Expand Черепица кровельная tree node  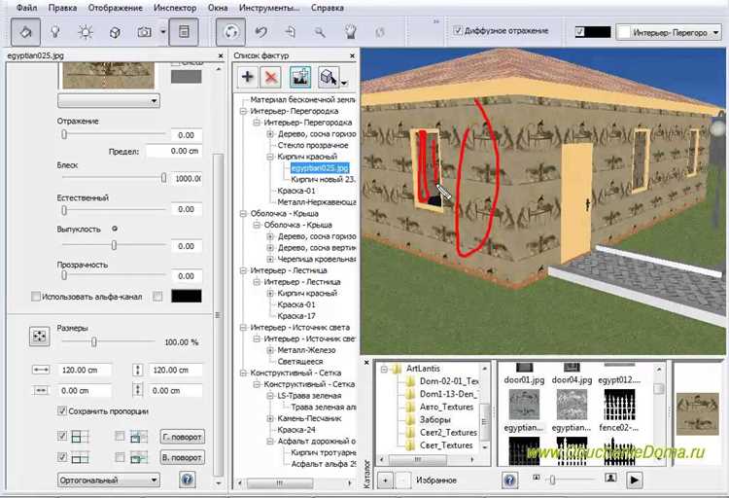[x=269, y=259]
